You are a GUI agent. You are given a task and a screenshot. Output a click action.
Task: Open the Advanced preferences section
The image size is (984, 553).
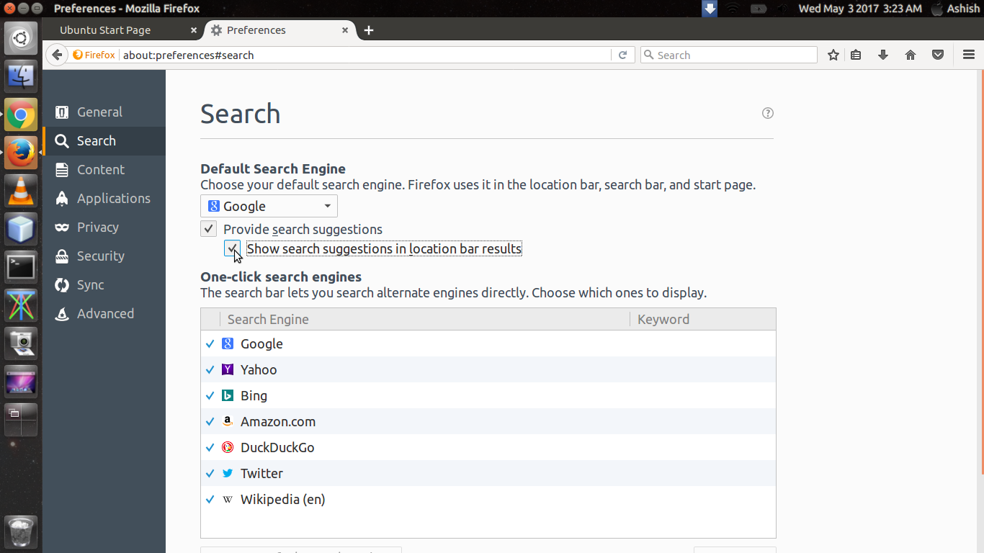104,313
